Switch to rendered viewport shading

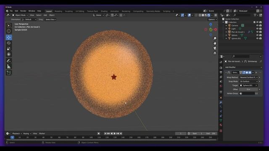pos(208,15)
